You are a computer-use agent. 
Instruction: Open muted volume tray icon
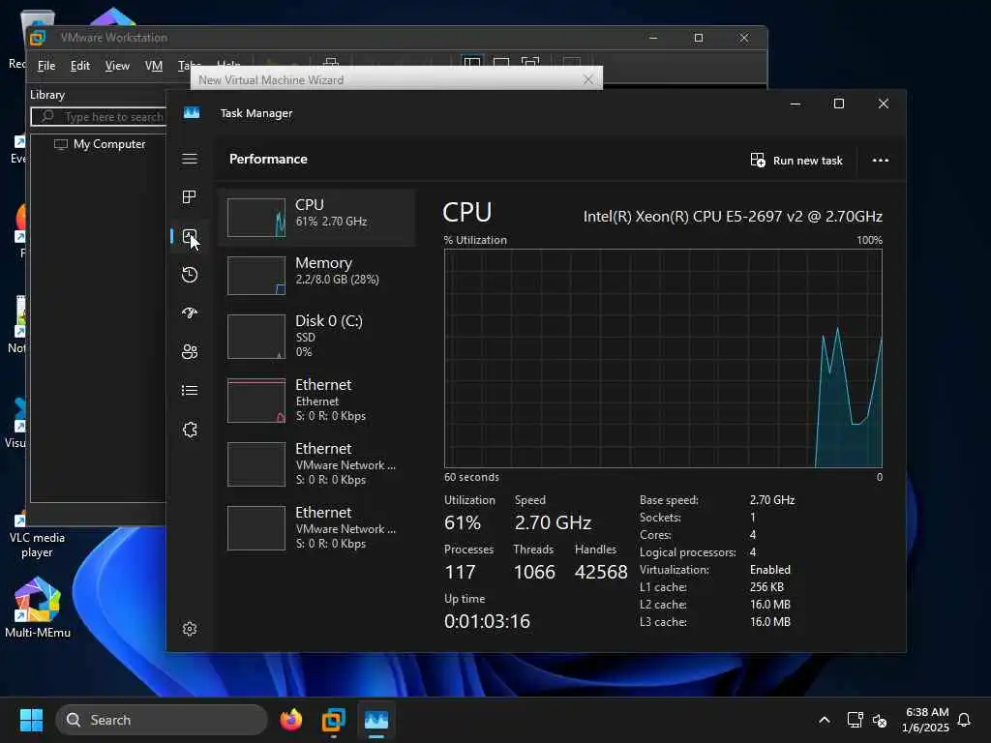(879, 720)
